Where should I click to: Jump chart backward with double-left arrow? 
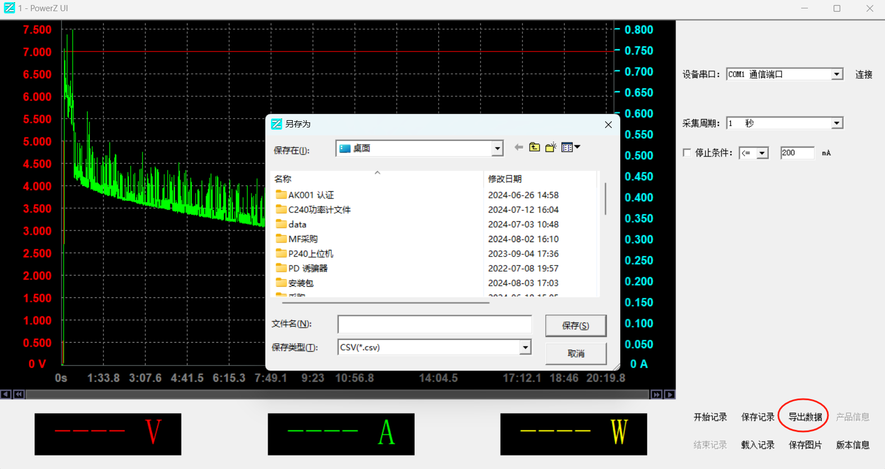18,395
